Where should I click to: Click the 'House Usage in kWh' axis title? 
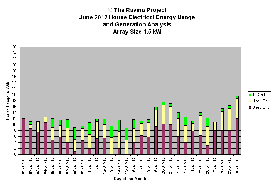8,101
